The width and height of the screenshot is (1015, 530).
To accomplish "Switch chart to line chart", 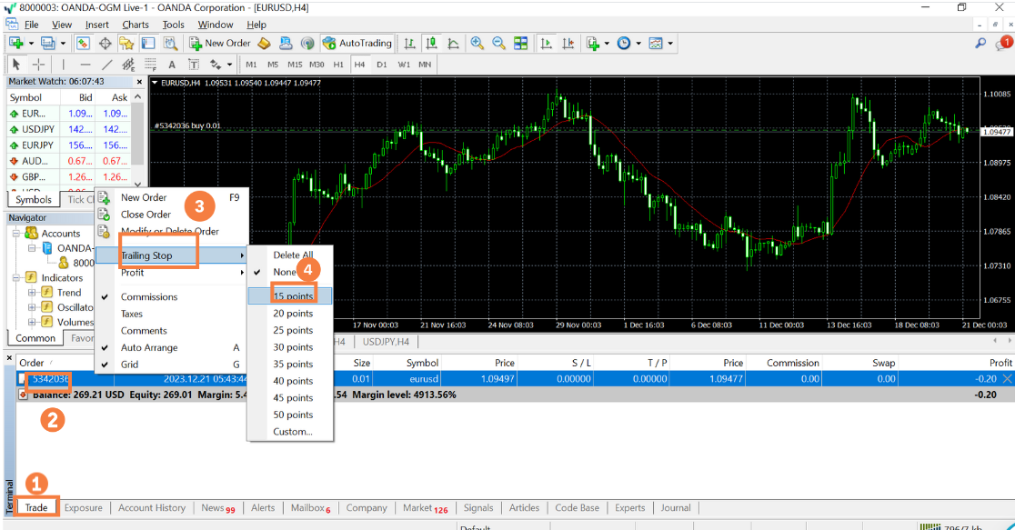I will coord(453,44).
